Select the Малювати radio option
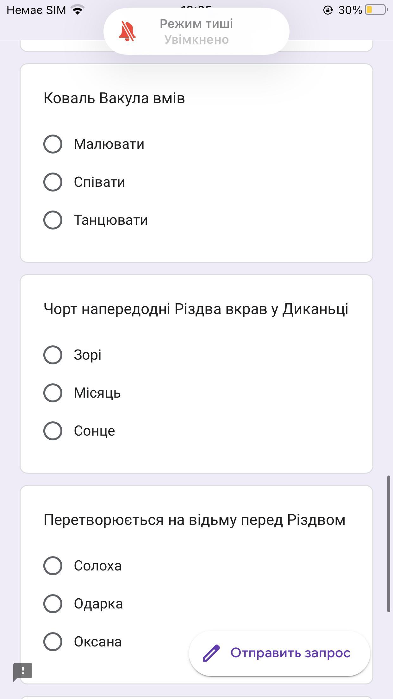The height and width of the screenshot is (699, 393). coord(53,144)
